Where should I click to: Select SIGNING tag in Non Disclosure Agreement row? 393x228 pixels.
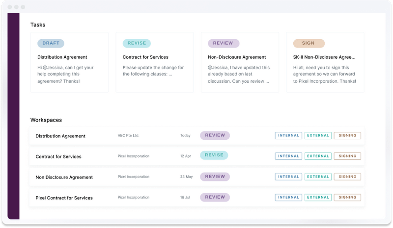(x=347, y=177)
